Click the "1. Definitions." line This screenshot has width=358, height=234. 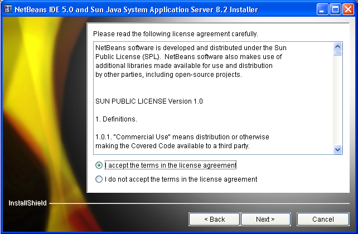click(x=116, y=119)
